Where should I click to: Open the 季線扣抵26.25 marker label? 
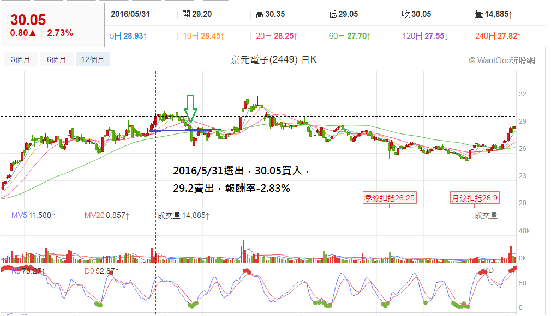click(x=390, y=198)
